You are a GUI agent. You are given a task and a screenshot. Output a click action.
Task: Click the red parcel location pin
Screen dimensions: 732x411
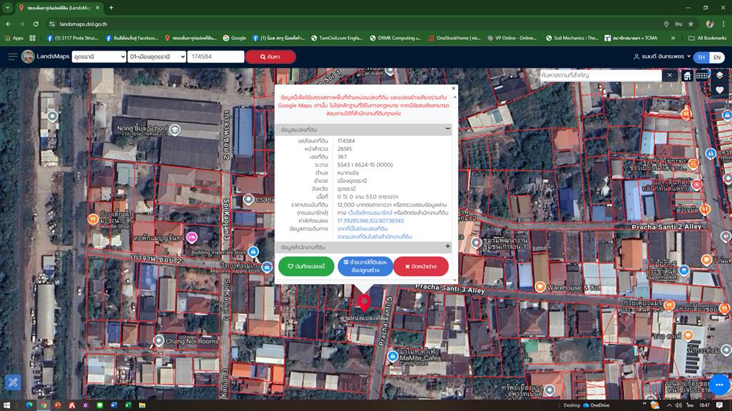coord(364,301)
